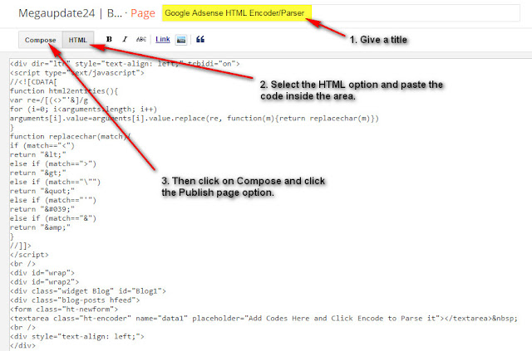Click the '</script>' closing tag line
532x351 pixels.
tap(29, 255)
